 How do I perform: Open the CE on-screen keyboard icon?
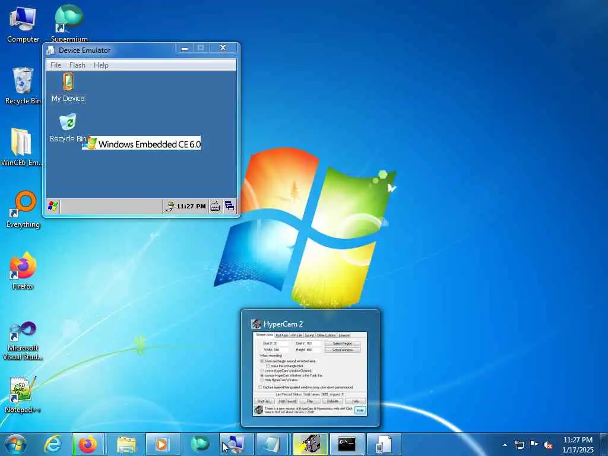(215, 206)
